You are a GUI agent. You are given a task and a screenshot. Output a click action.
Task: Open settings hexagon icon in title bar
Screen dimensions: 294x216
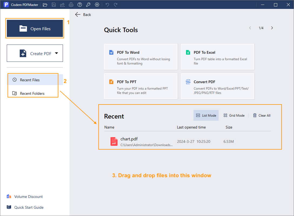point(97,5)
